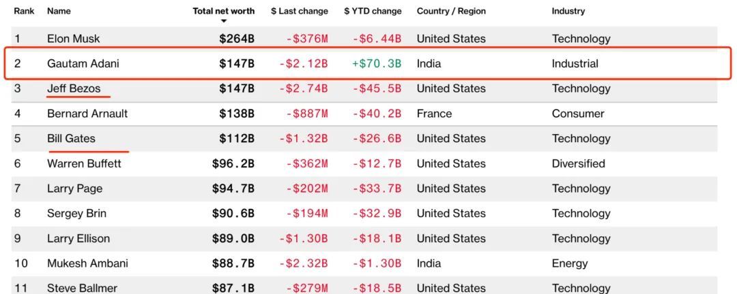
Task: Open Warren Buffett's profile
Action: (x=84, y=163)
